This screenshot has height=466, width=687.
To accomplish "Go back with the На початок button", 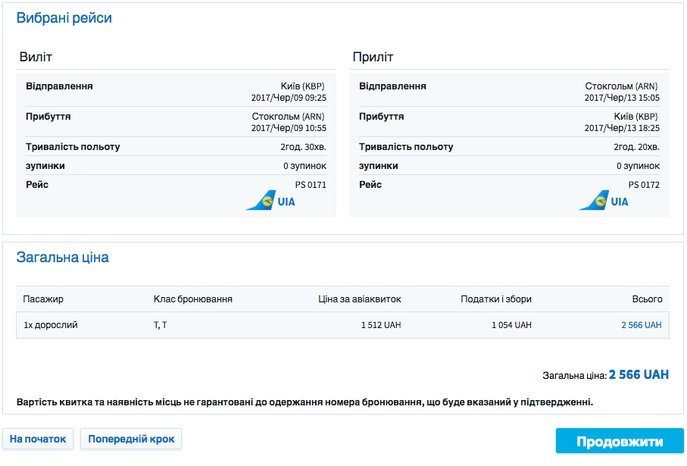I will pos(38,439).
